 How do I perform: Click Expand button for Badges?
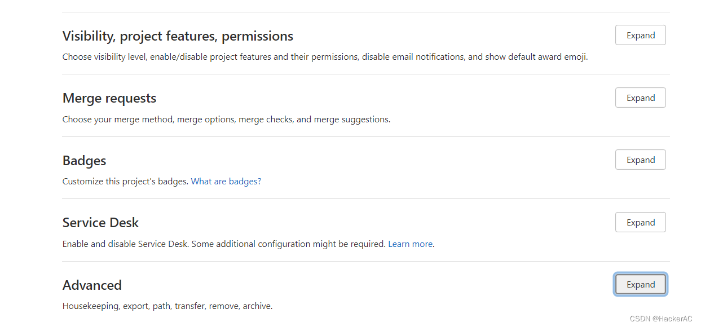(x=640, y=160)
